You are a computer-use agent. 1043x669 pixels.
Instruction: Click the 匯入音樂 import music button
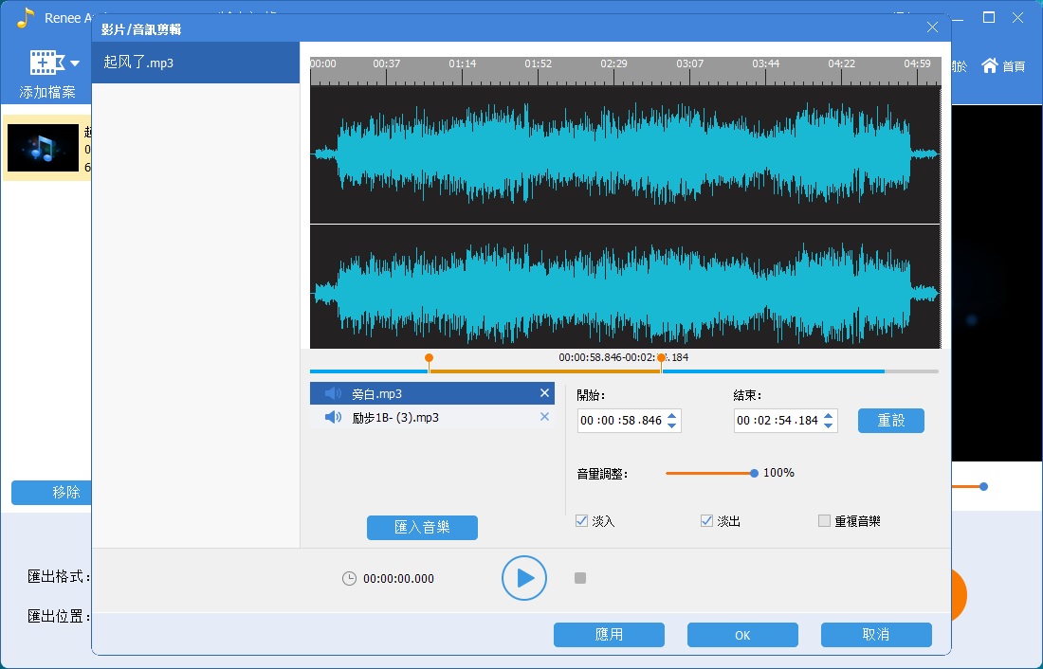(x=422, y=528)
